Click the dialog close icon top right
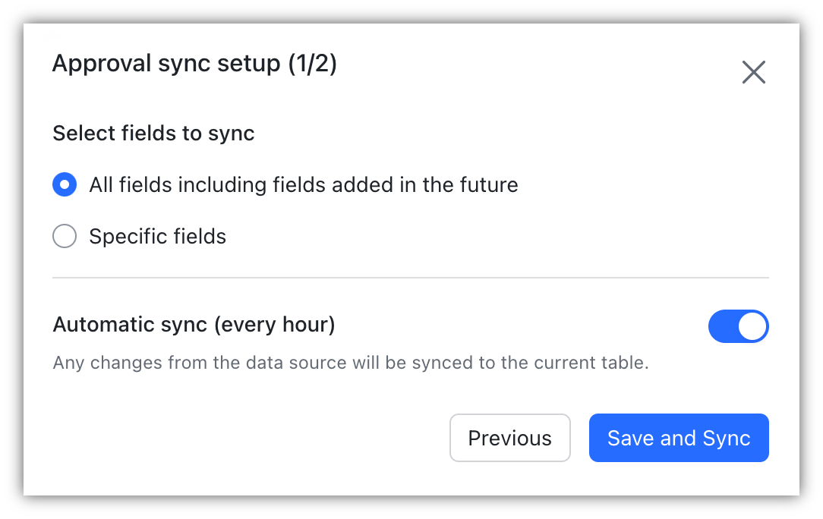The width and height of the screenshot is (823, 519). [x=753, y=72]
